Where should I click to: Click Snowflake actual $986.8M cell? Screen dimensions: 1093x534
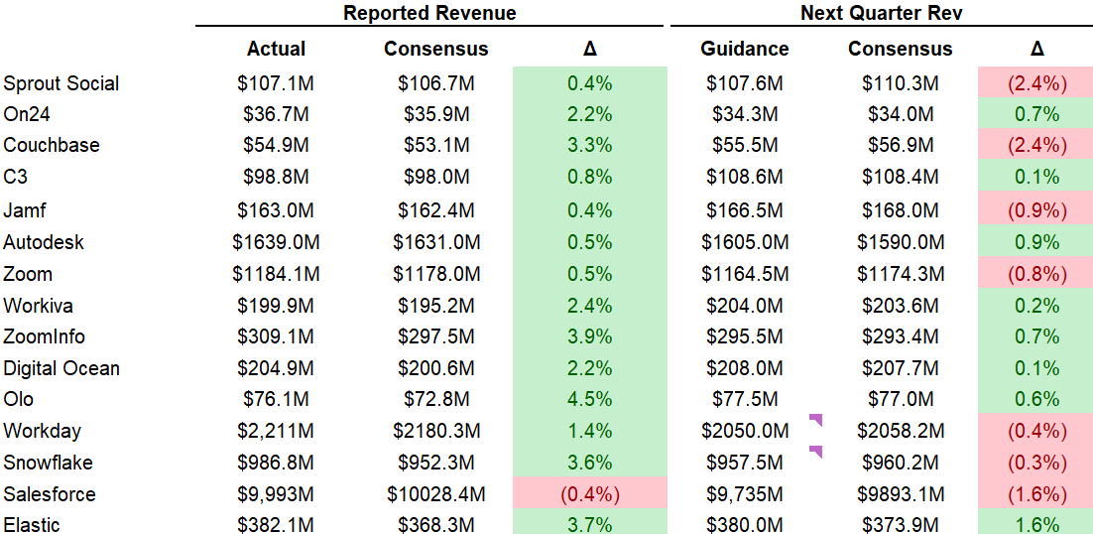[276, 463]
